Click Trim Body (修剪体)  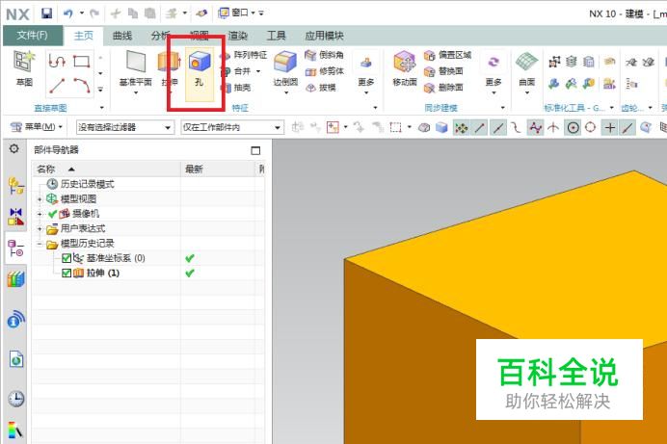[325, 71]
